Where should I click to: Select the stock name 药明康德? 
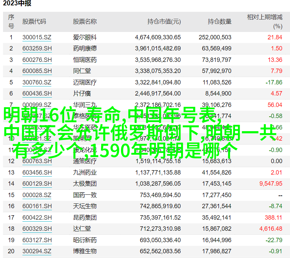[x=85, y=49]
